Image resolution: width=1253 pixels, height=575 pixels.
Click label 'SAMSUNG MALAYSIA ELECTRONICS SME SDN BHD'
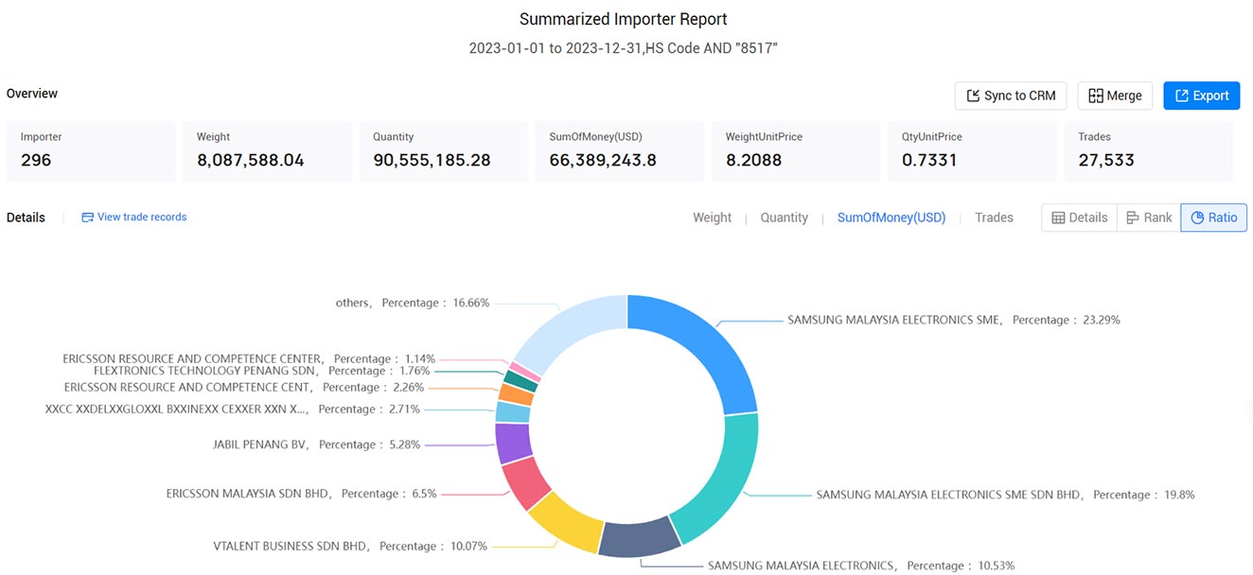(x=948, y=495)
